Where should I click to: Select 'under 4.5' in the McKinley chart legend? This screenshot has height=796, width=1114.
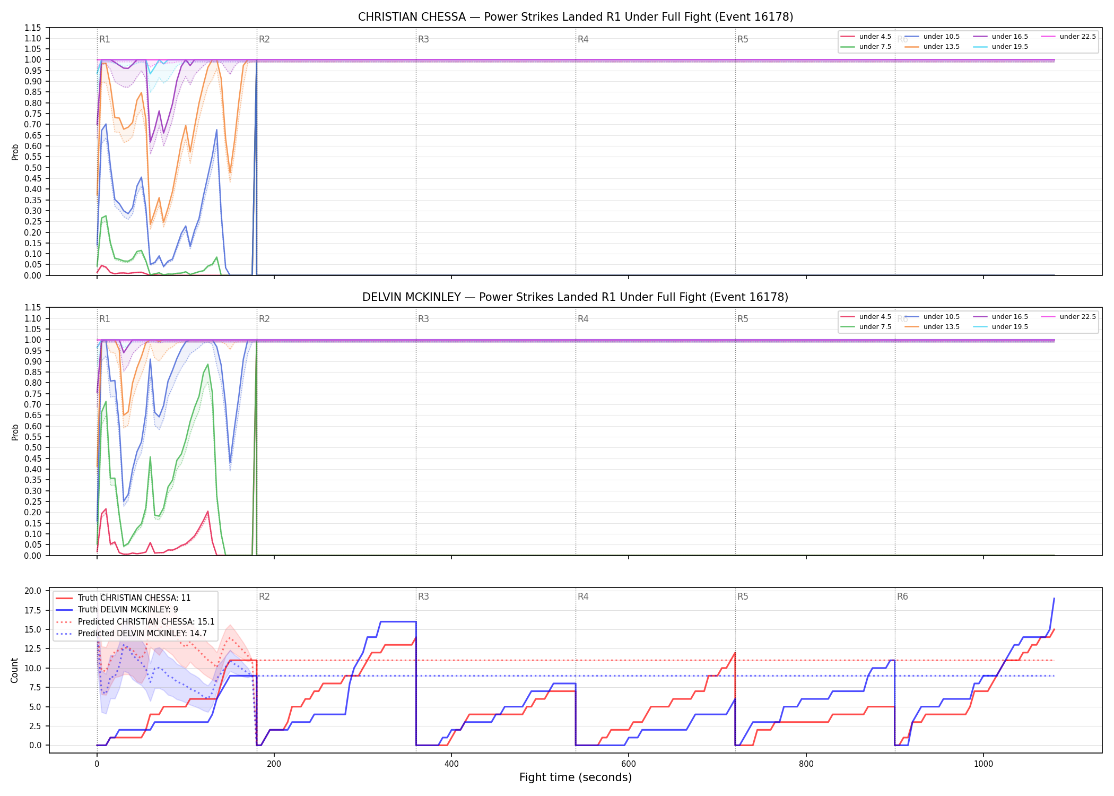[866, 317]
